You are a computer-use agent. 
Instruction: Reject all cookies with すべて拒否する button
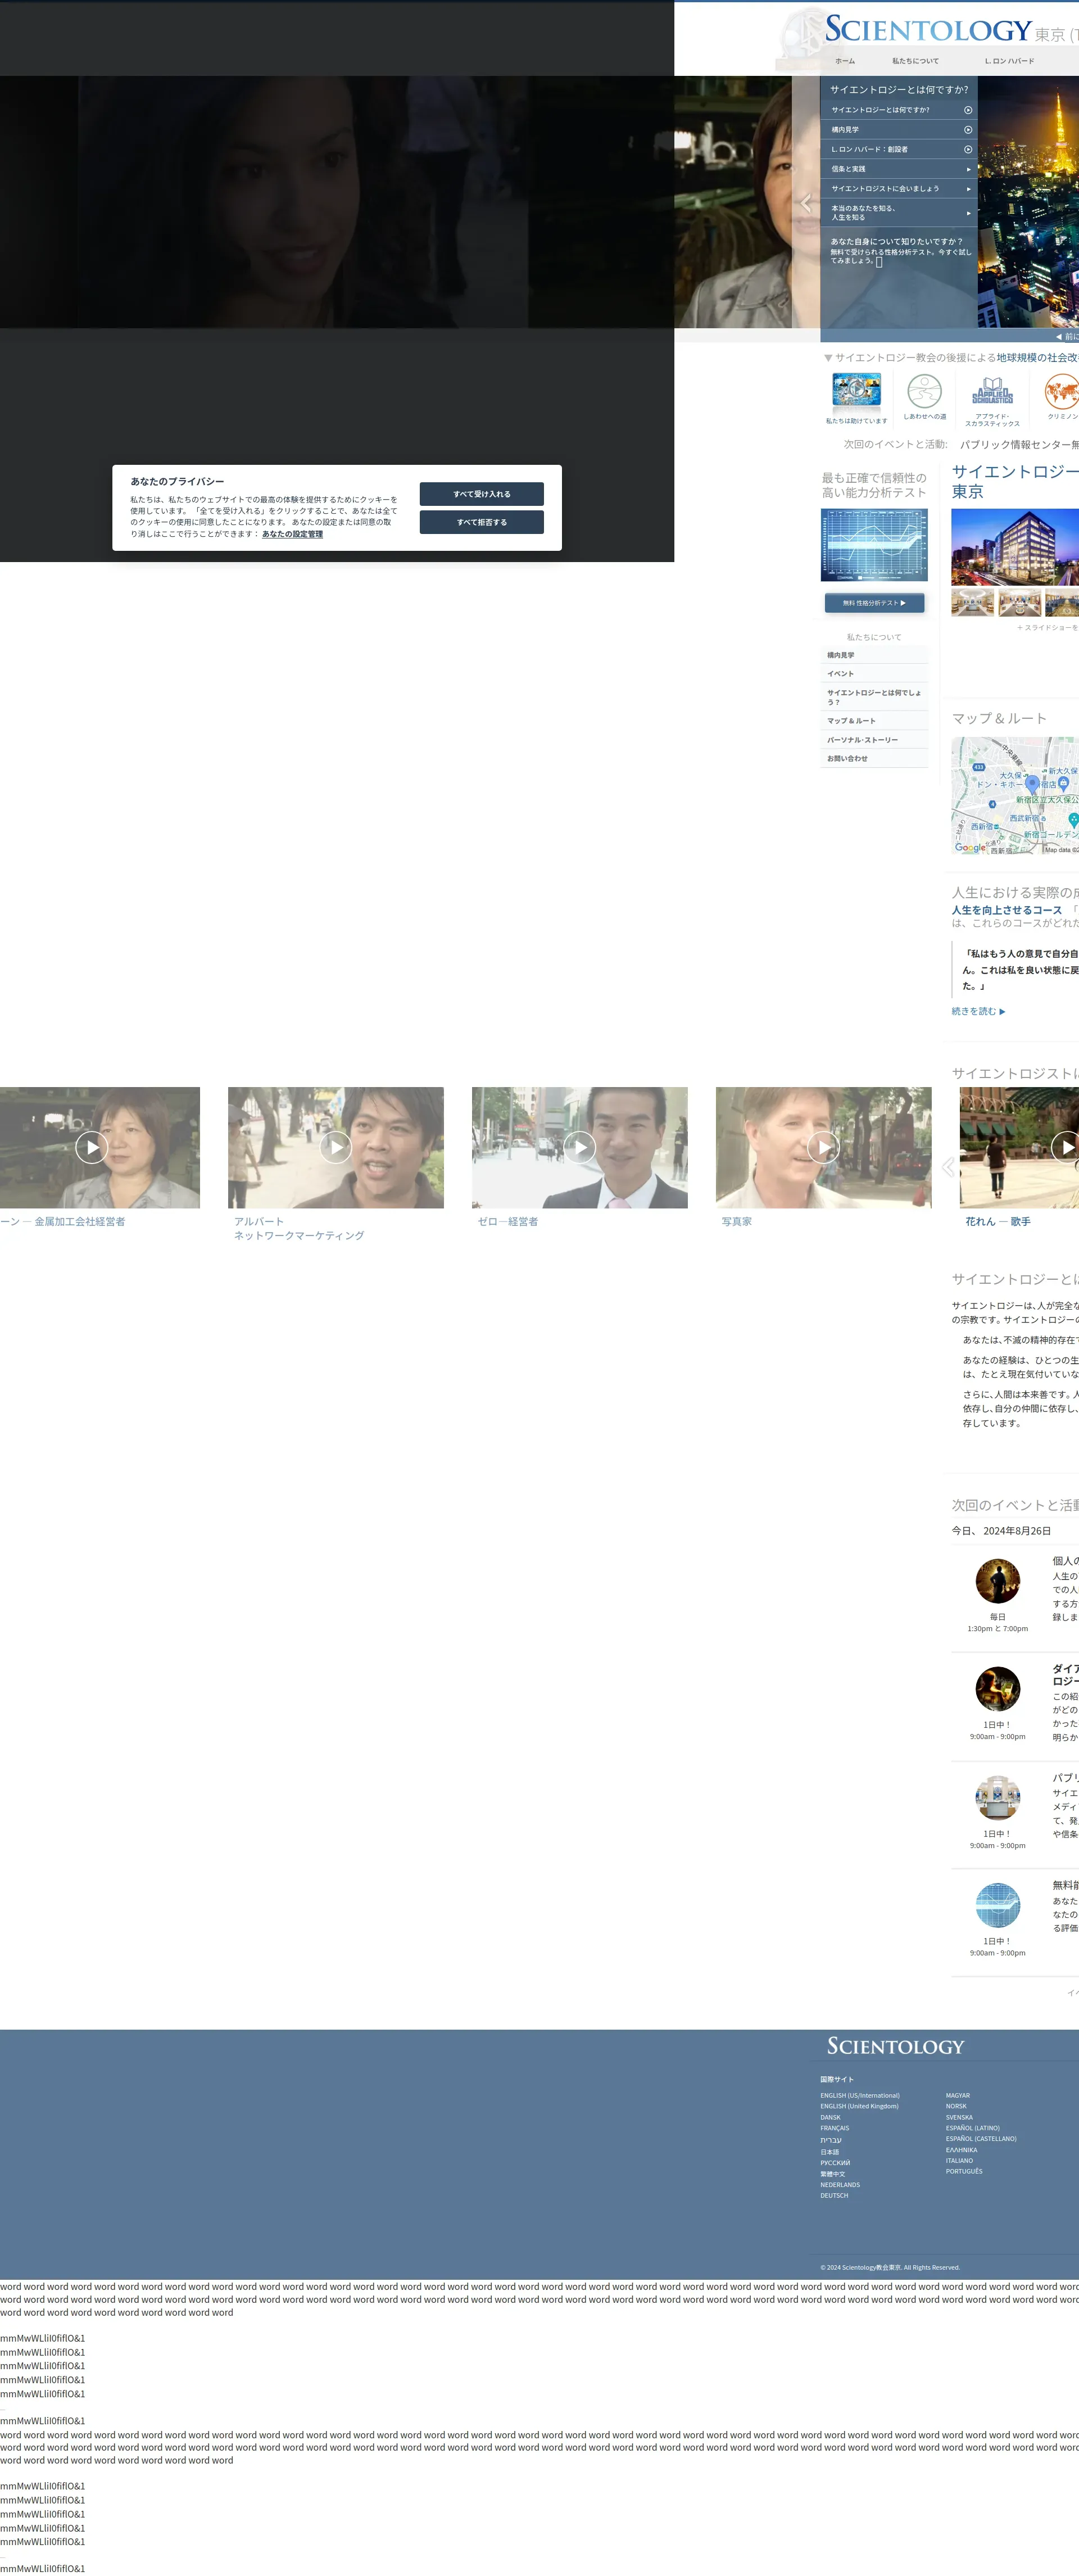tap(481, 522)
